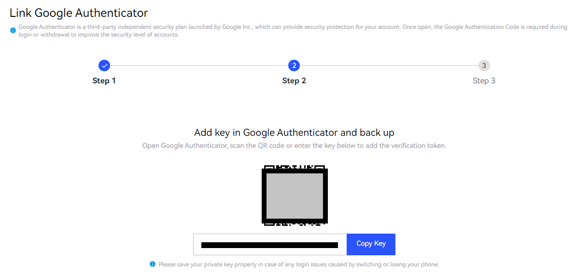Click the Copy Key button
576x276 pixels.
[x=371, y=244]
